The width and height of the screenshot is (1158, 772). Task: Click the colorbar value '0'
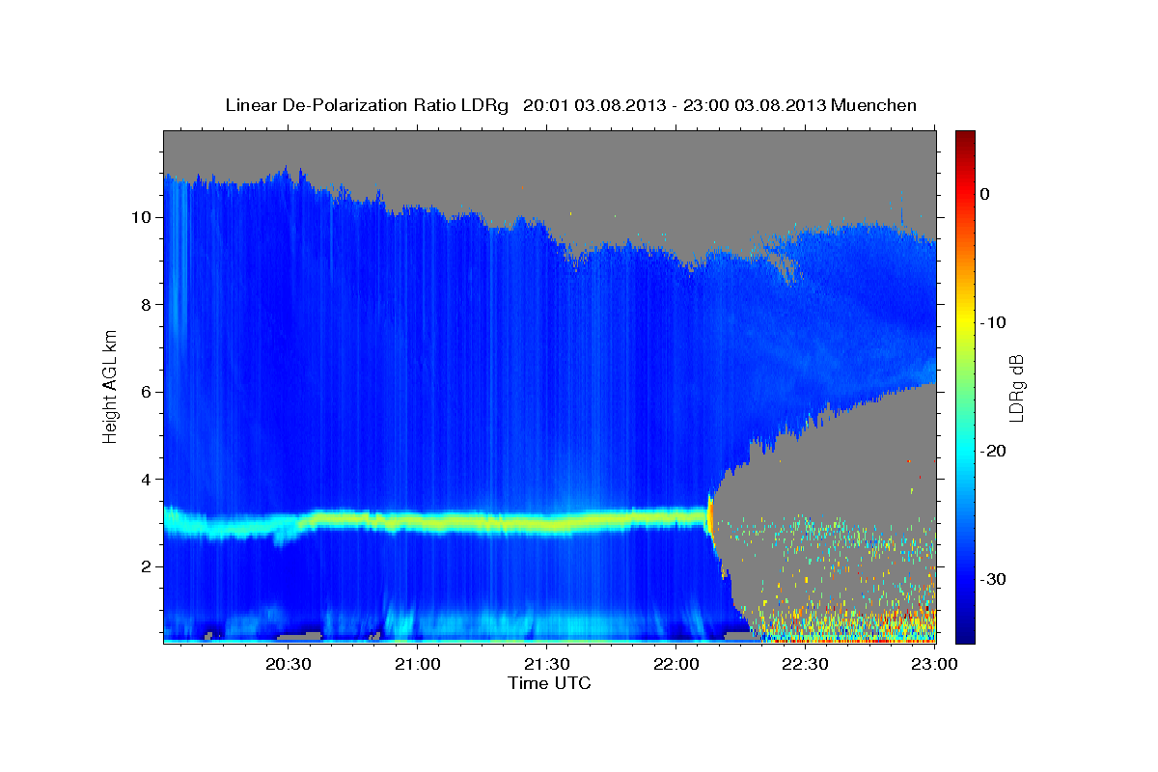pyautogui.click(x=984, y=194)
